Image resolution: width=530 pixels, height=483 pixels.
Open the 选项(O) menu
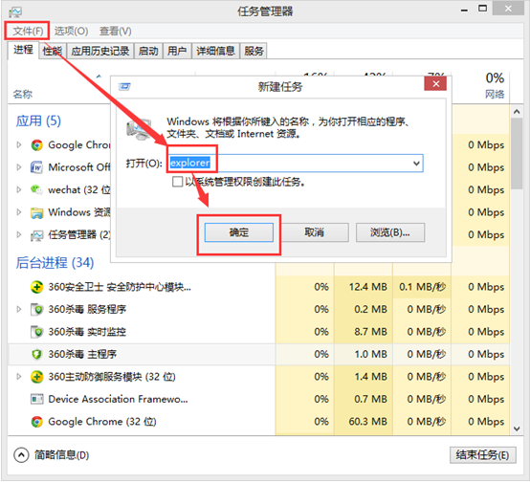[x=72, y=32]
